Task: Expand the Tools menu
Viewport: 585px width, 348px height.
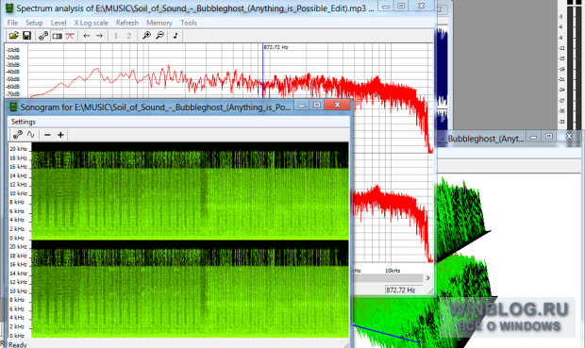Action: pos(189,23)
